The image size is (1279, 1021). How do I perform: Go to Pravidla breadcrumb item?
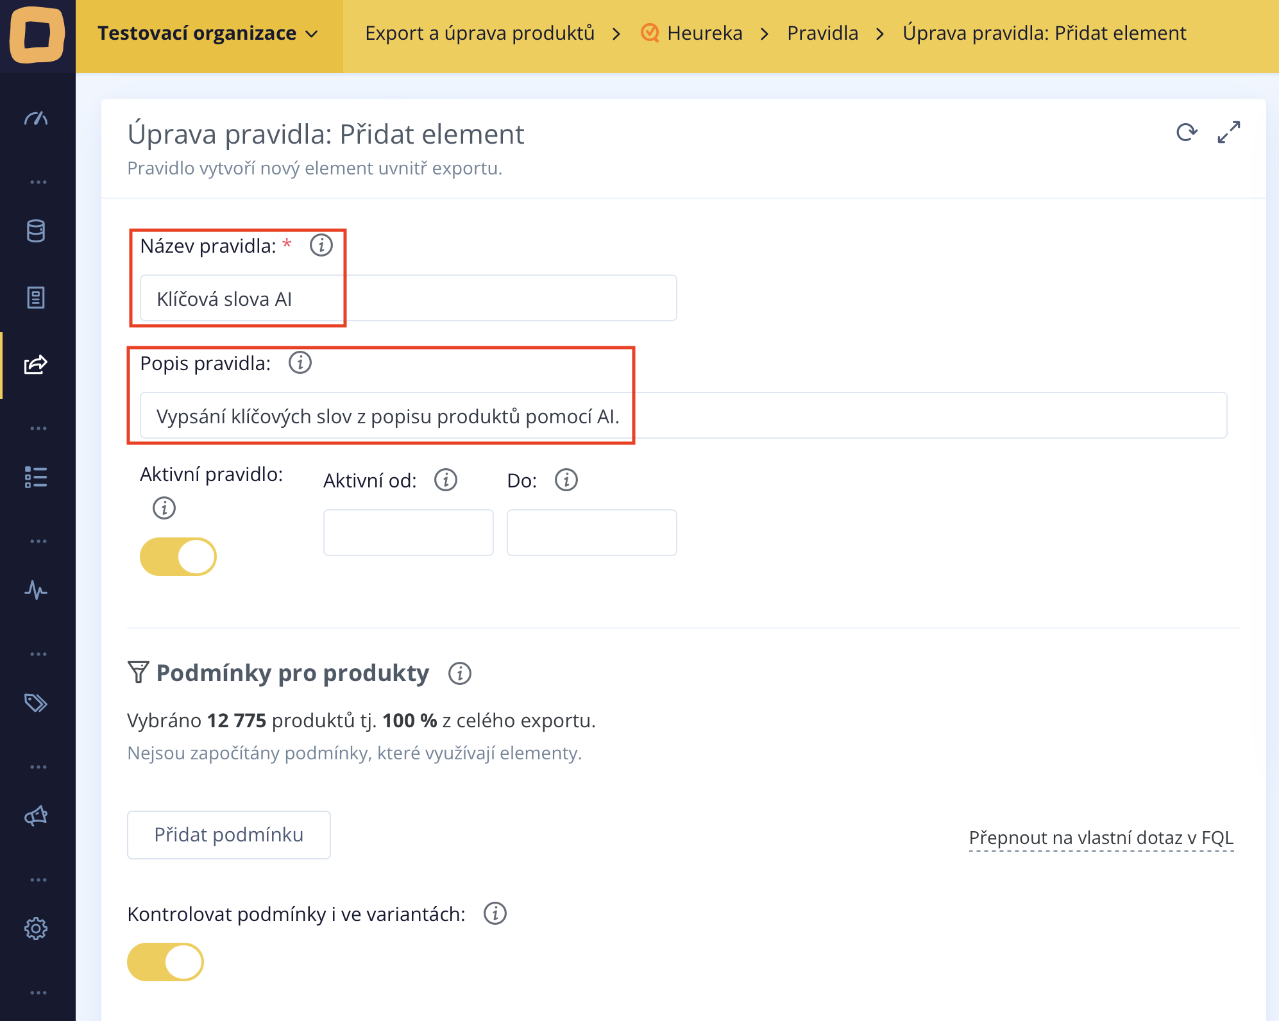tap(822, 33)
